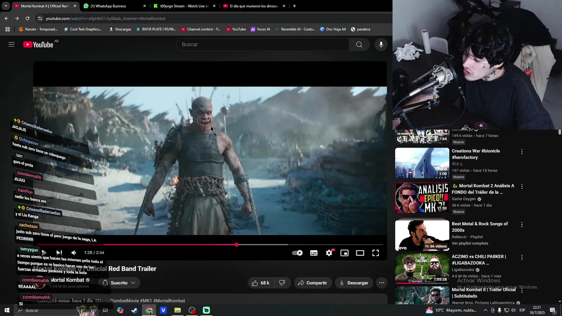Screen dimensions: 562x316
Task: Open the RIVER PLATE bookmark
Action: pos(156,29)
